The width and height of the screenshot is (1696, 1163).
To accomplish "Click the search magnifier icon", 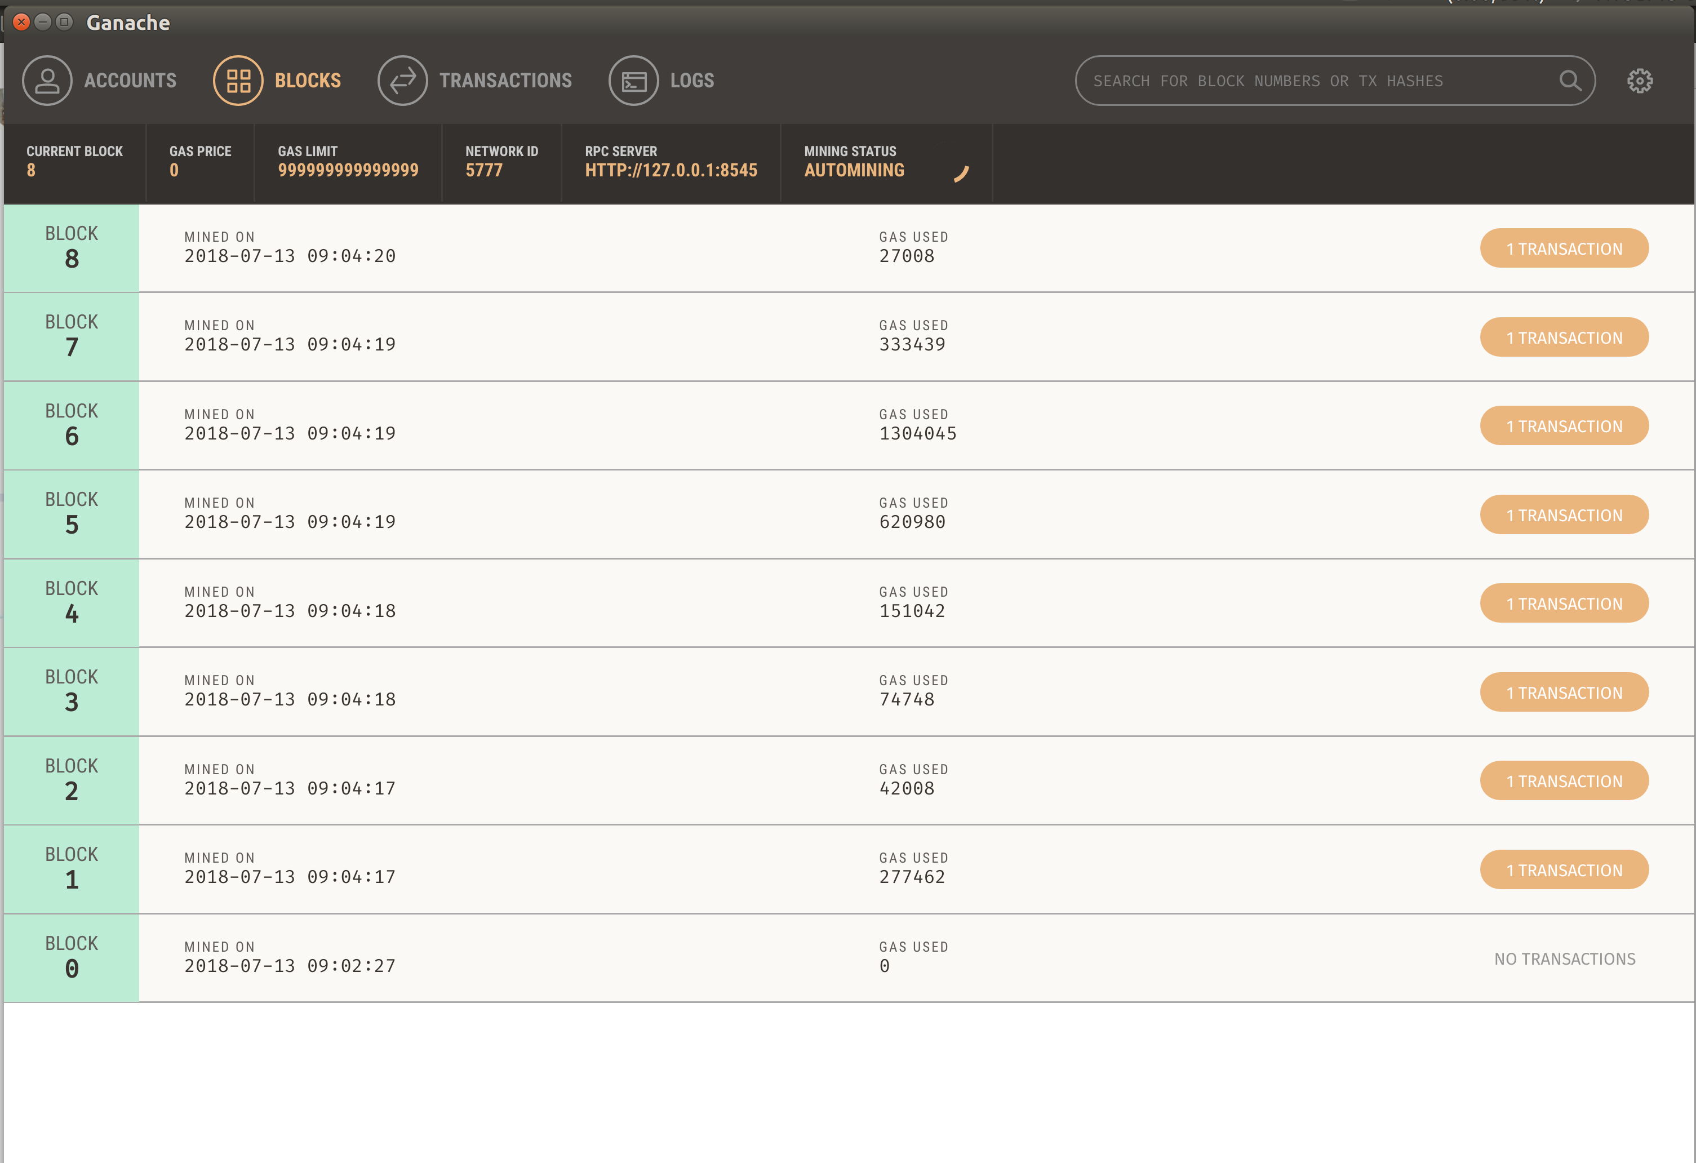I will pos(1570,80).
